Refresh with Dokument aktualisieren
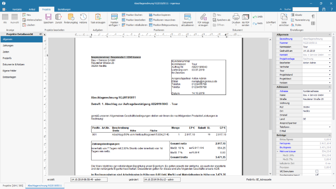The image size is (336, 189). (187, 20)
